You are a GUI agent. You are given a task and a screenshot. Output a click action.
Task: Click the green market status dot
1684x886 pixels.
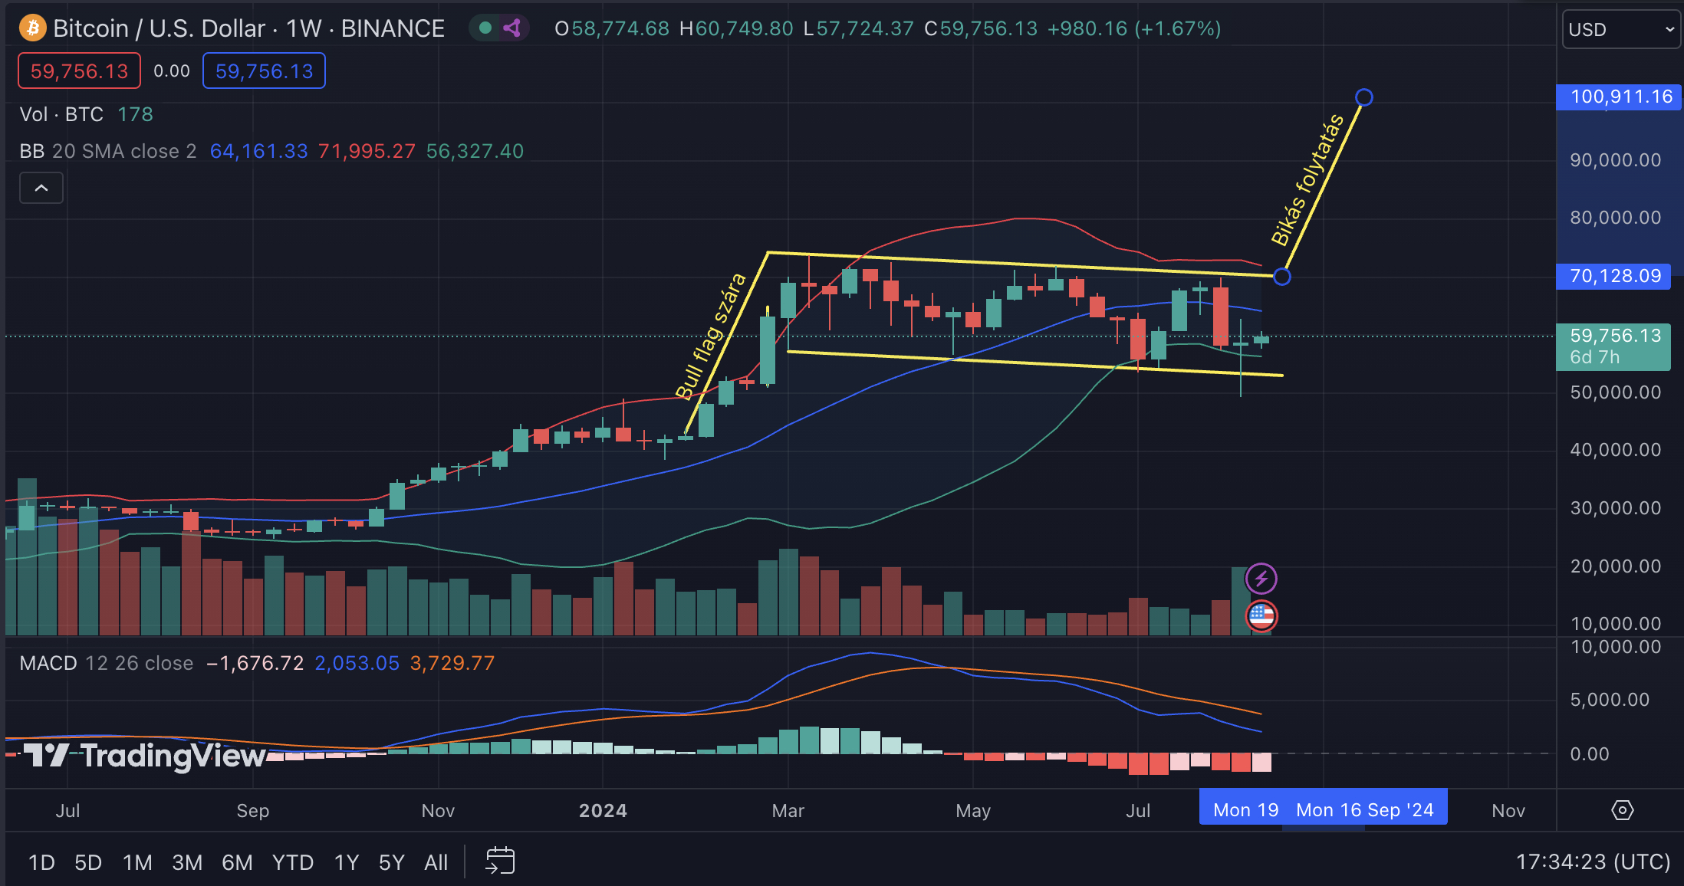tap(485, 28)
